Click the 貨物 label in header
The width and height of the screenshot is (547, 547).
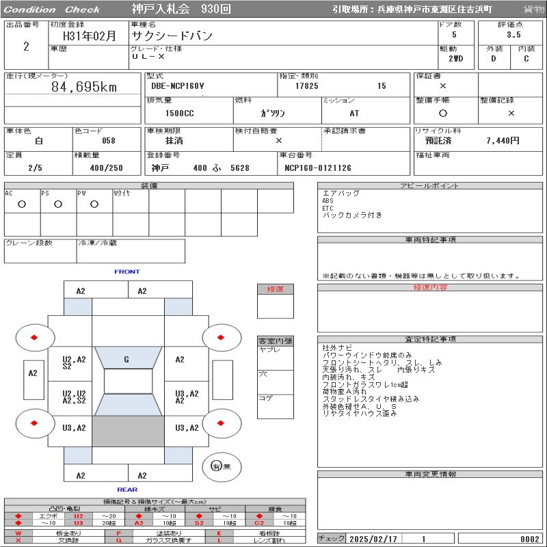533,10
